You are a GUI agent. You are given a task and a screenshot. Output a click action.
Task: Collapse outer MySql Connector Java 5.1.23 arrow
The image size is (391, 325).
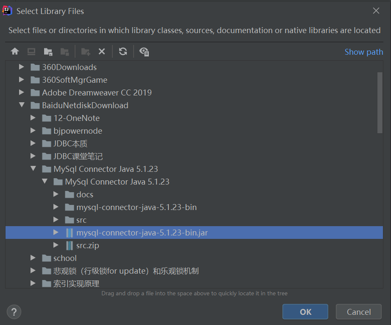tap(33, 168)
